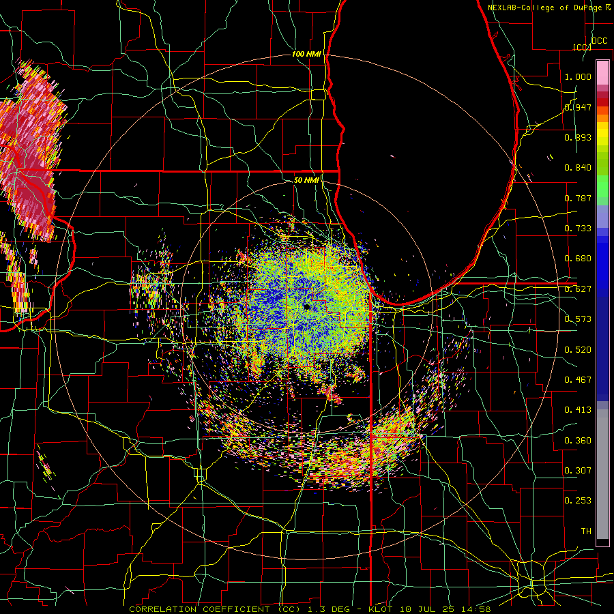This screenshot has height=614, width=614.
Task: Click the 1.000 value on the scale
Action: click(x=578, y=76)
